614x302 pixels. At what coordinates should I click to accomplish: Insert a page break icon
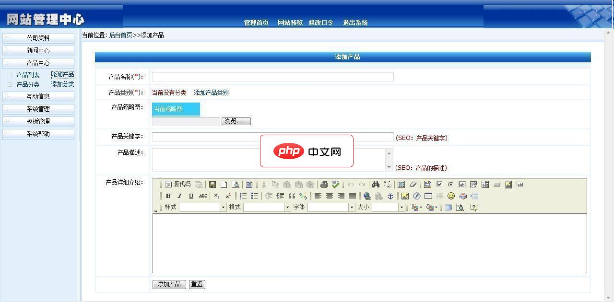tap(474, 196)
